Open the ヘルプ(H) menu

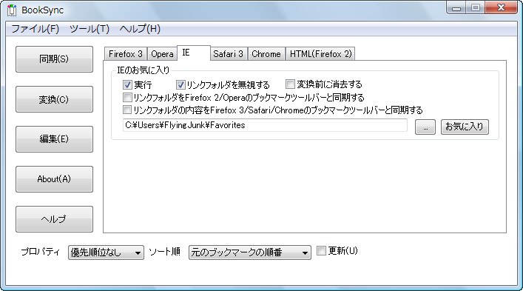[x=140, y=29]
